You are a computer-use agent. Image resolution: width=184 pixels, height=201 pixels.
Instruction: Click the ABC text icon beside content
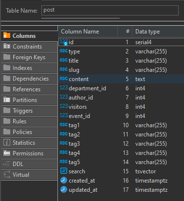[x=64, y=79]
